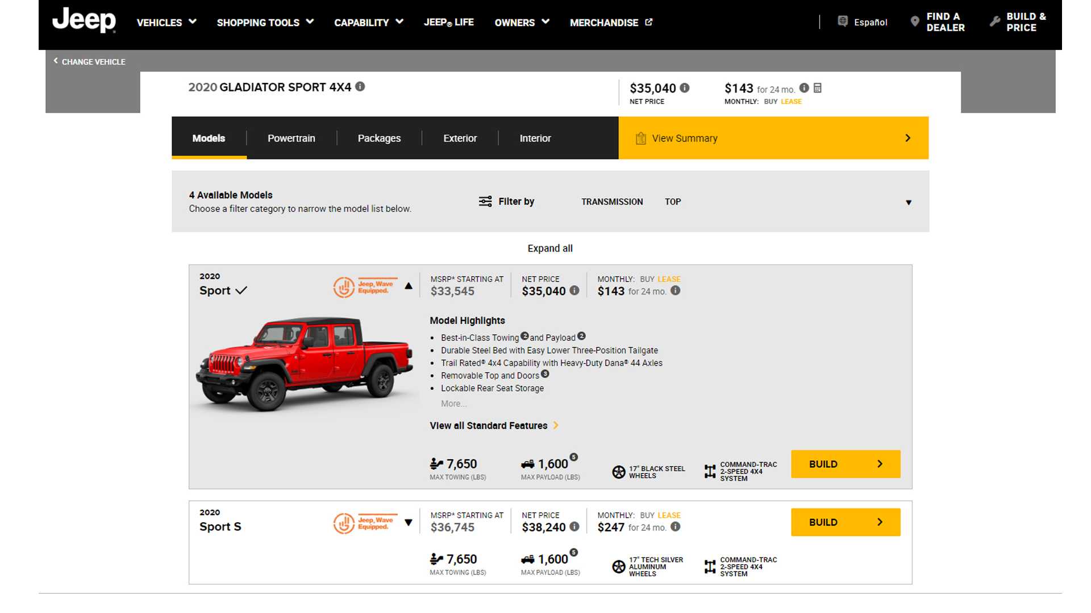Show info for header $143 monthly payment
The height and width of the screenshot is (613, 1091).
[x=804, y=87]
